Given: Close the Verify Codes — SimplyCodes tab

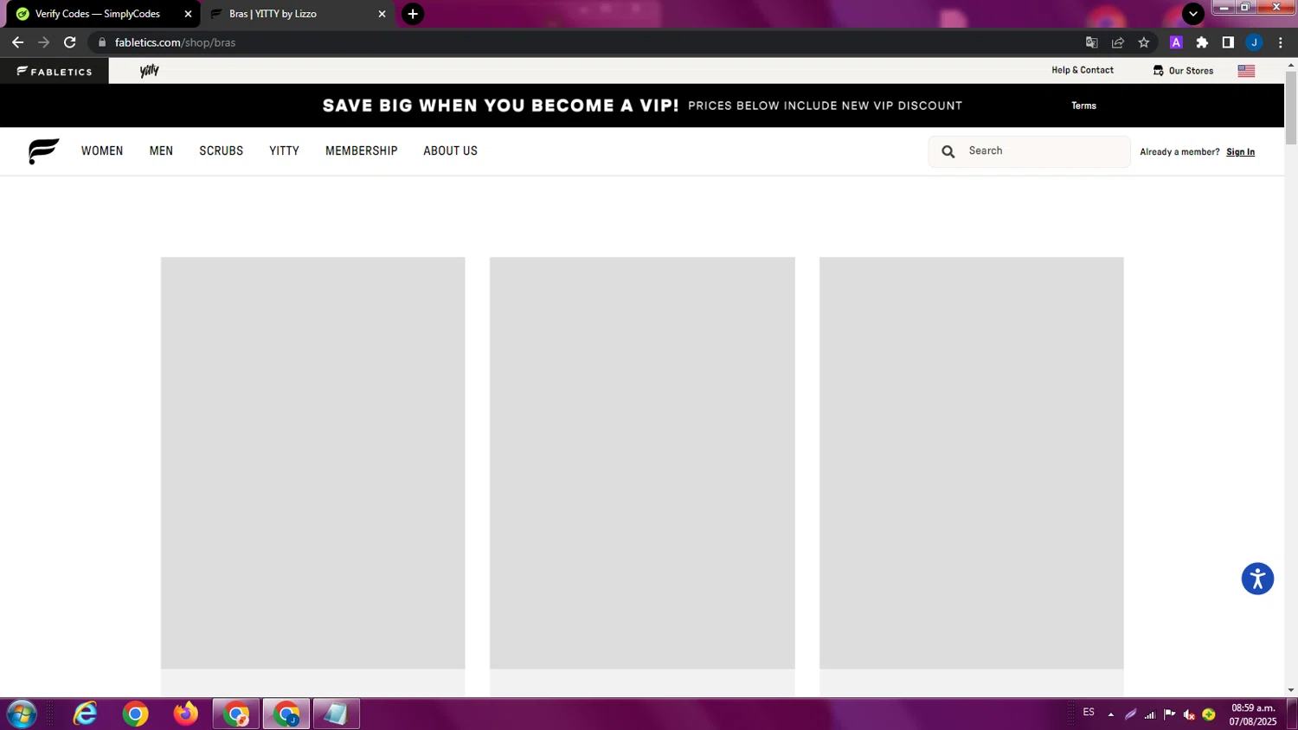Looking at the screenshot, I should coord(188,14).
